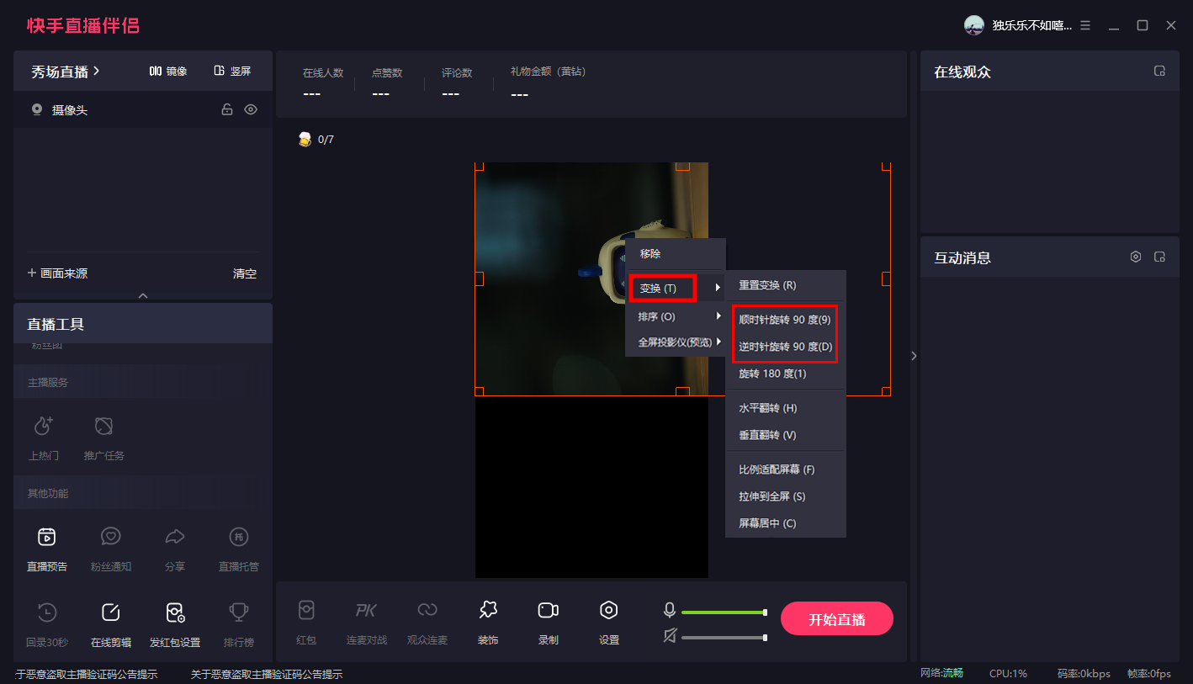Click 清空 to clear sources
This screenshot has width=1193, height=684.
point(245,273)
